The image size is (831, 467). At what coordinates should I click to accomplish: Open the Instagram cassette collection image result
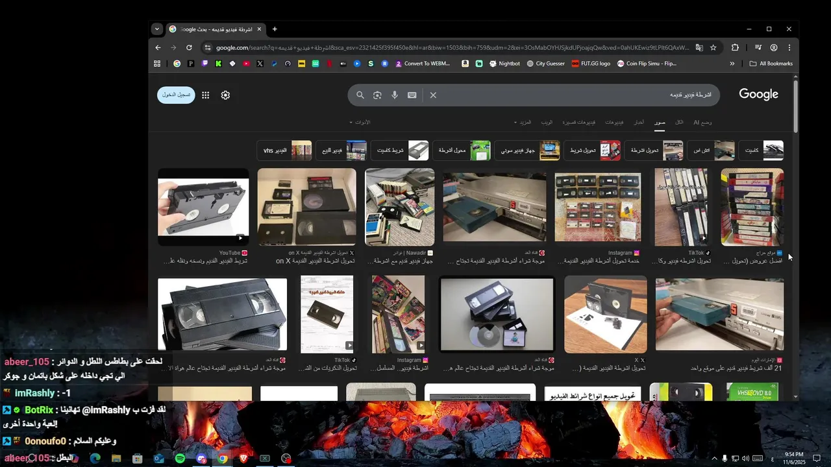point(598,208)
